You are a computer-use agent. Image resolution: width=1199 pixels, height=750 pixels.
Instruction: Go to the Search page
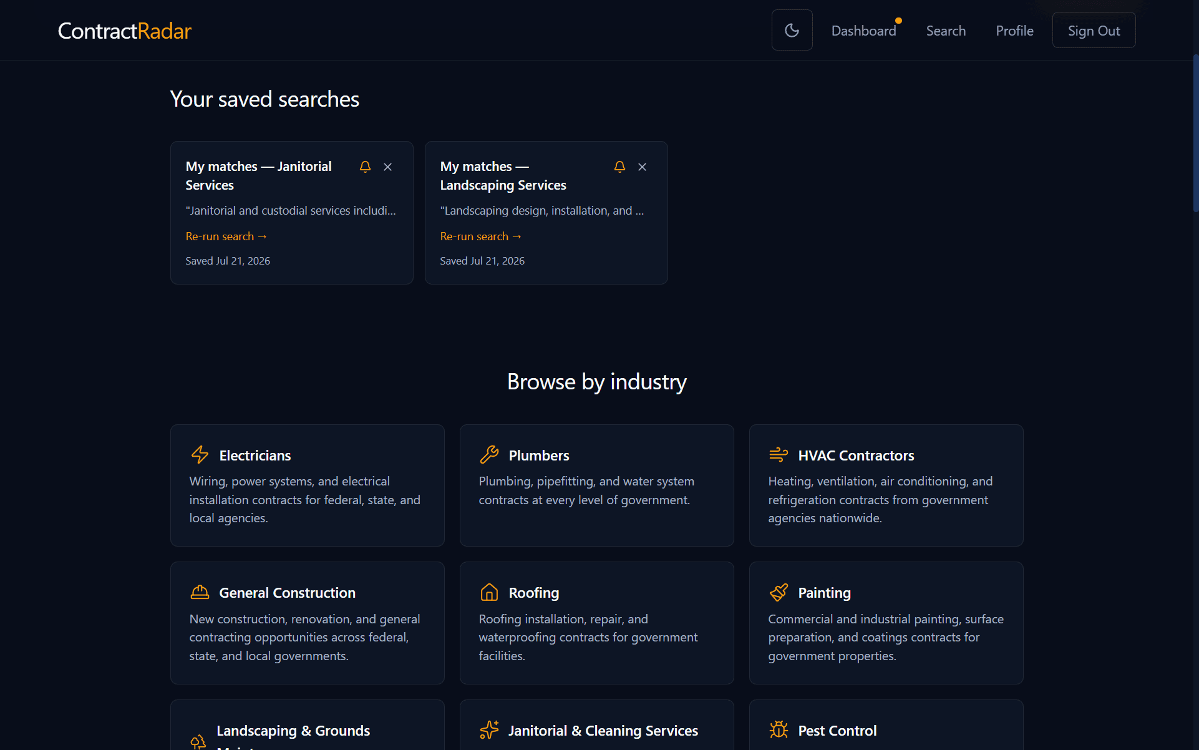946,31
